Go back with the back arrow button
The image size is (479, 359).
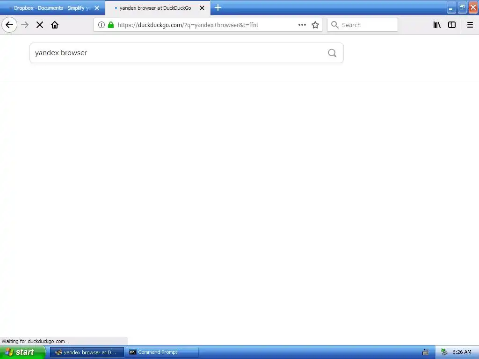pyautogui.click(x=9, y=25)
